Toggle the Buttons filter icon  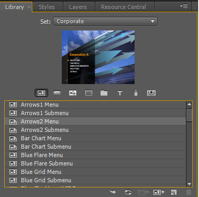click(x=57, y=93)
